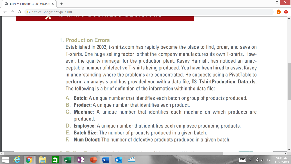Reload the current page

click(x=20, y=12)
